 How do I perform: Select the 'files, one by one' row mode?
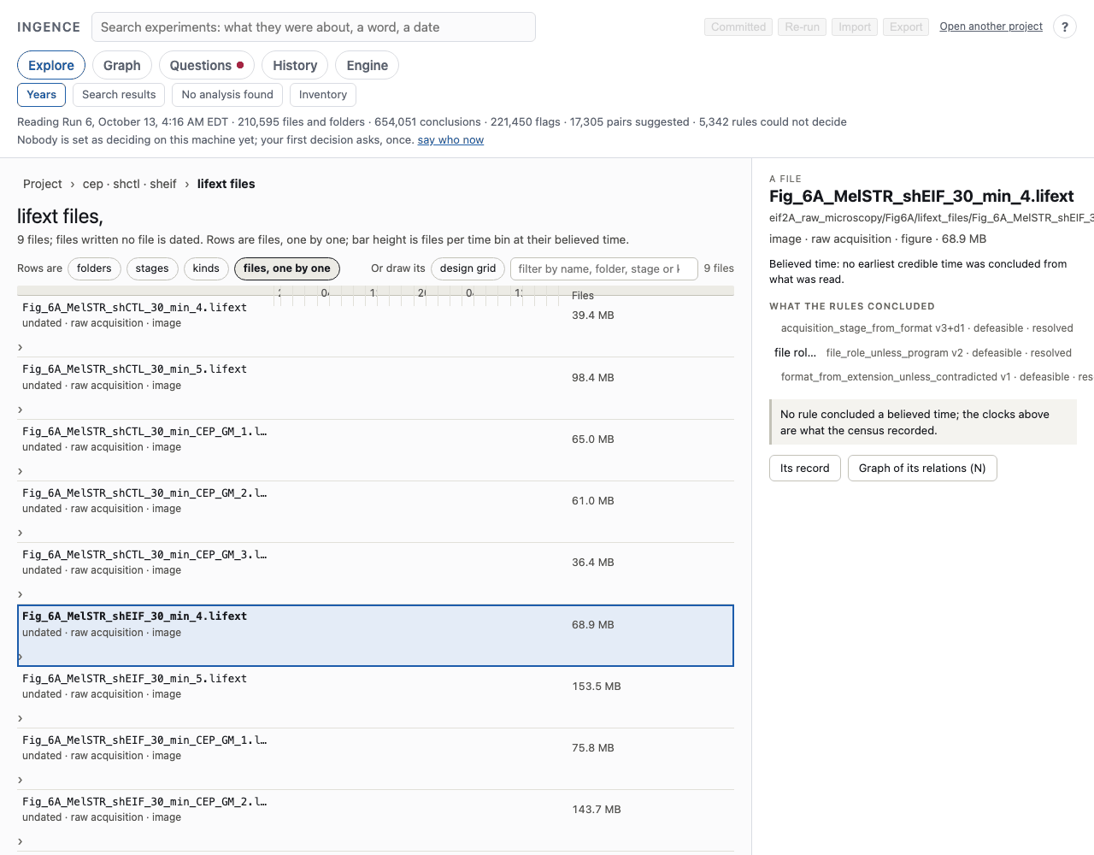click(x=287, y=268)
